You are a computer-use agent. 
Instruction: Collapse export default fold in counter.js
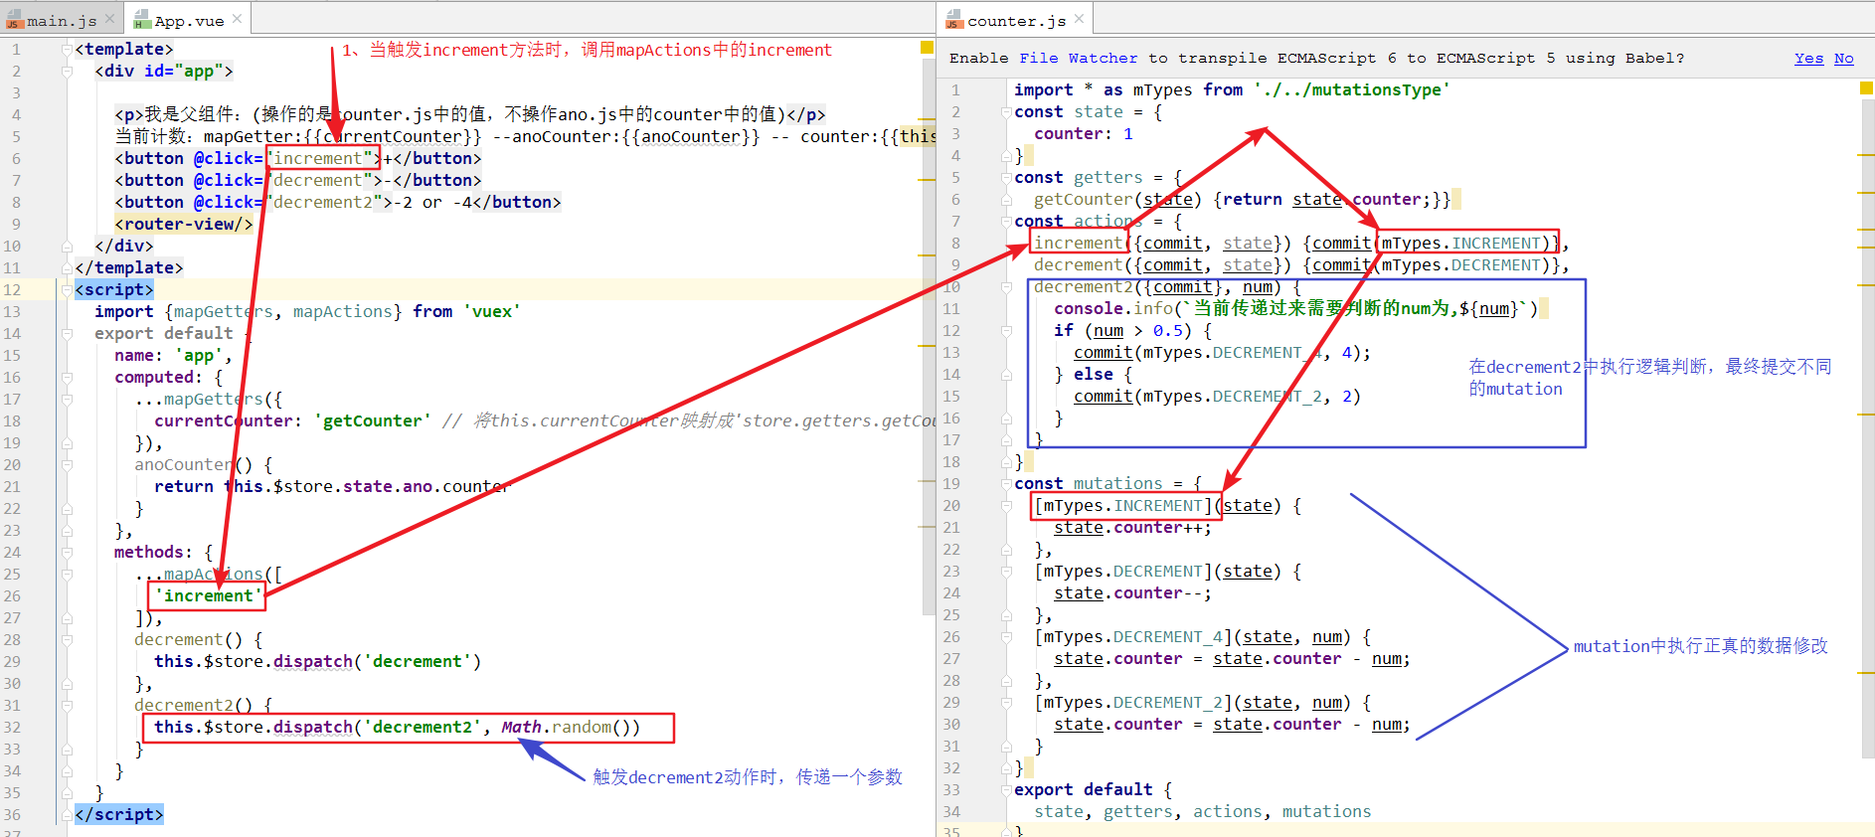click(1006, 789)
